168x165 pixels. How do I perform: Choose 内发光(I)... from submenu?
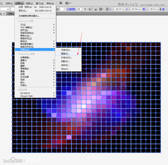68,50
